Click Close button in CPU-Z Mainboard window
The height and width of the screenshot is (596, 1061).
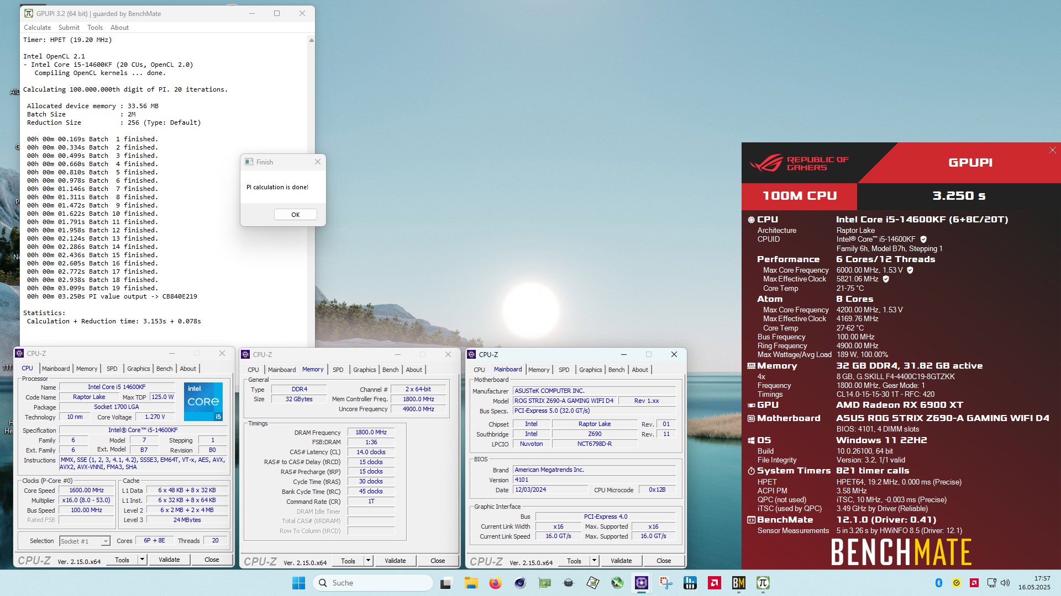664,561
